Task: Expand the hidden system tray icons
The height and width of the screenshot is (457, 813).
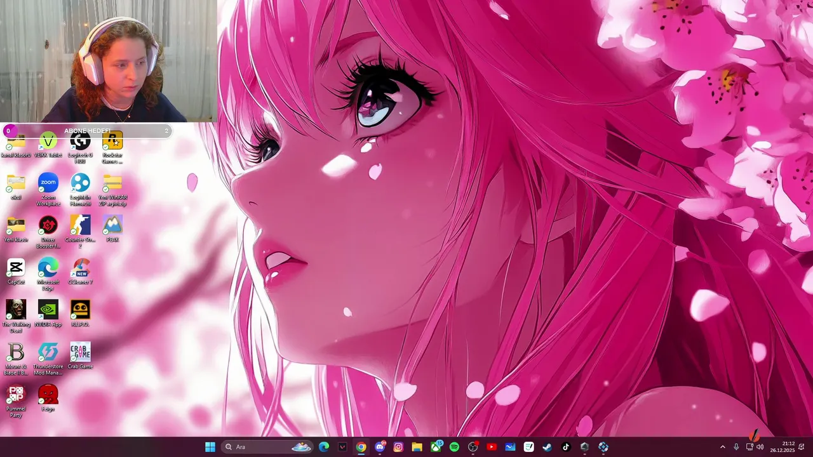Action: [x=722, y=447]
